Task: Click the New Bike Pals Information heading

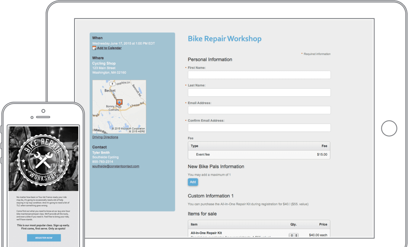Action: pos(216,166)
